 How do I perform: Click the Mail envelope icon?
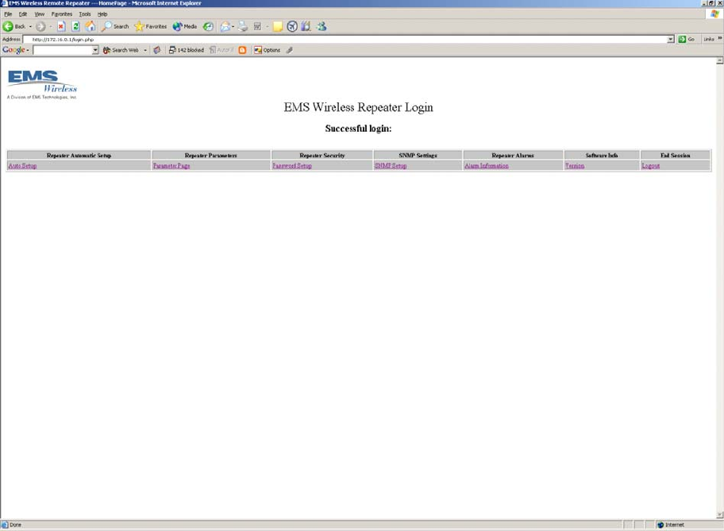pos(225,26)
